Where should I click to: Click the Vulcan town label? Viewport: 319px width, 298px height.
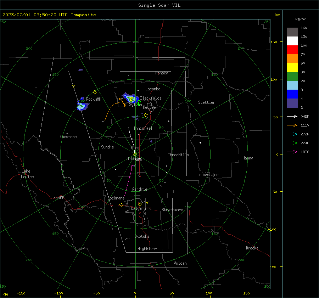180,263
